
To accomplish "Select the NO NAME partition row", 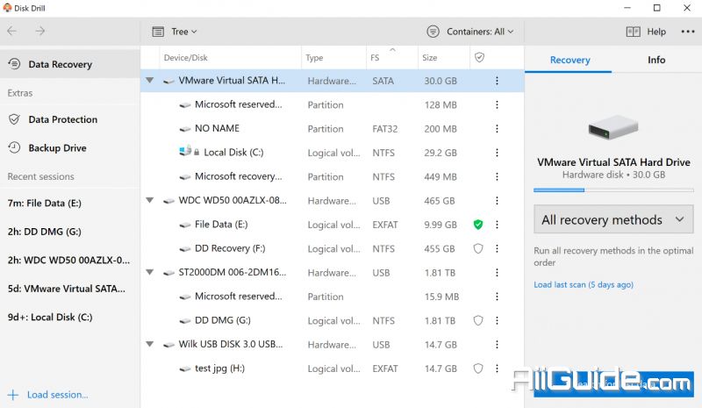I will click(x=333, y=128).
